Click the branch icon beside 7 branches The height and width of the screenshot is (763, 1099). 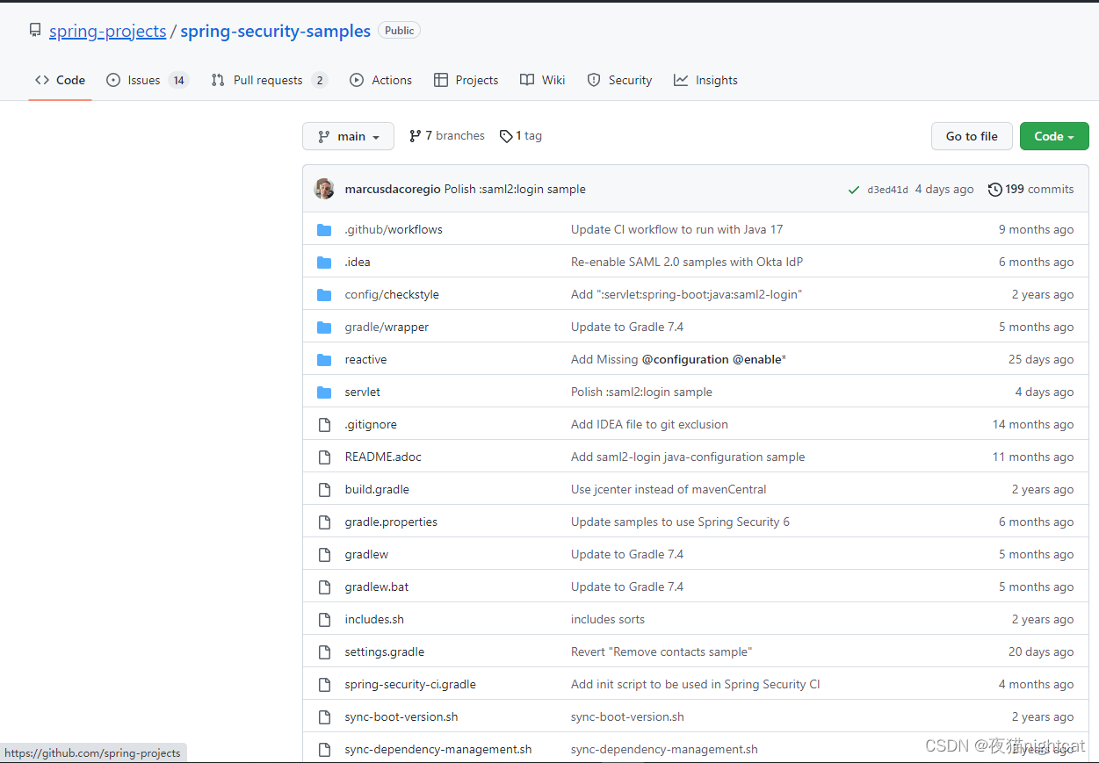tap(415, 136)
